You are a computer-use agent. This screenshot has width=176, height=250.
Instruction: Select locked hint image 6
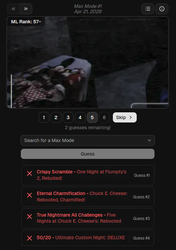pos(104,117)
